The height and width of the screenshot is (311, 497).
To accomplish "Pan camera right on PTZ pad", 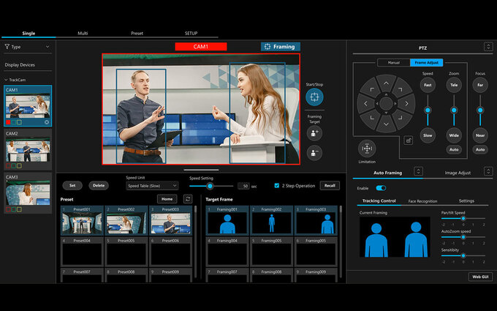I will click(x=406, y=103).
